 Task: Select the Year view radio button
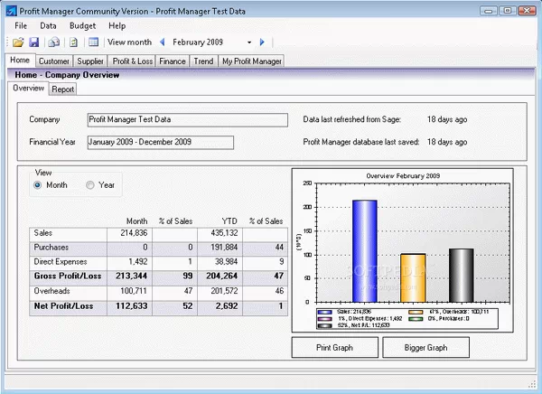point(89,185)
